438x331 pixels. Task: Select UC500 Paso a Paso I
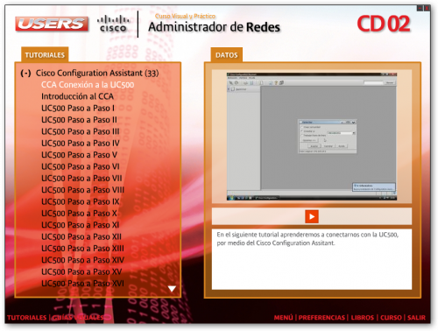[78, 109]
